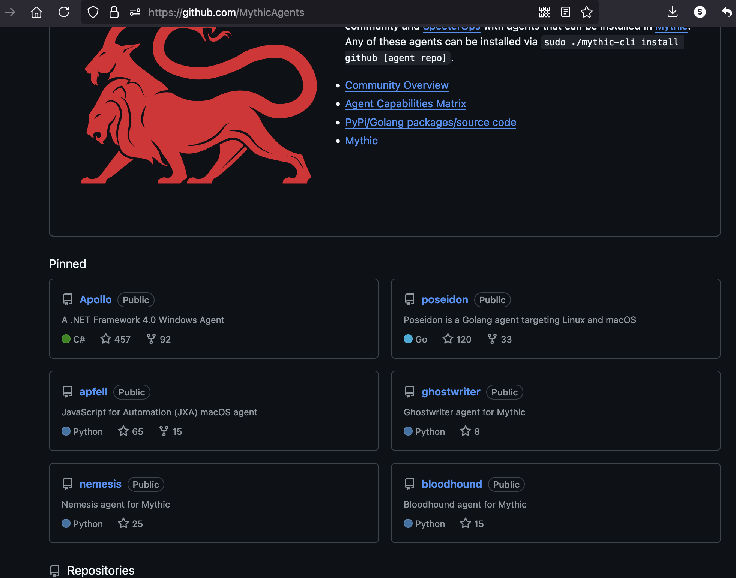Click 'Bloodhound agent for Mythic' description
The image size is (736, 578).
(465, 505)
